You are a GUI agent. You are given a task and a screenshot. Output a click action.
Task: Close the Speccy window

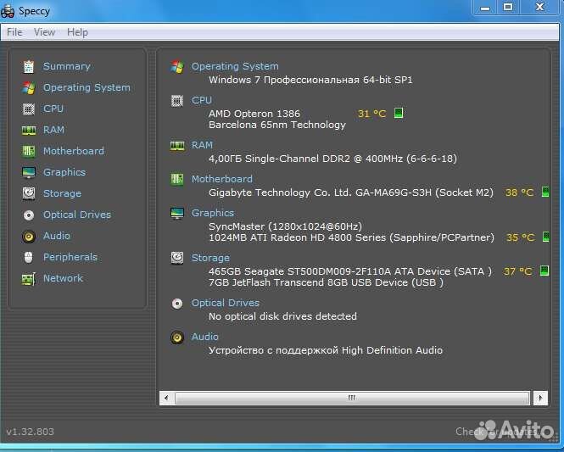tap(539, 8)
